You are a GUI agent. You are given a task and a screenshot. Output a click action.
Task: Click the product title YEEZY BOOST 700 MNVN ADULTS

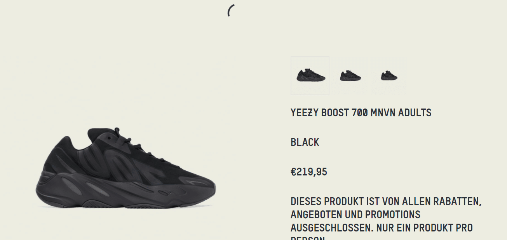tap(361, 113)
